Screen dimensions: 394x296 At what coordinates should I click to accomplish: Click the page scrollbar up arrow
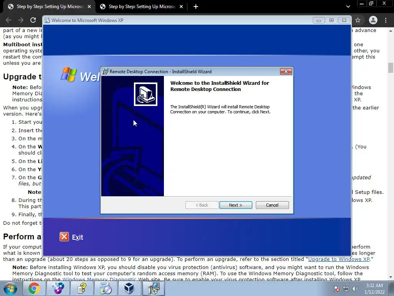tap(391, 31)
